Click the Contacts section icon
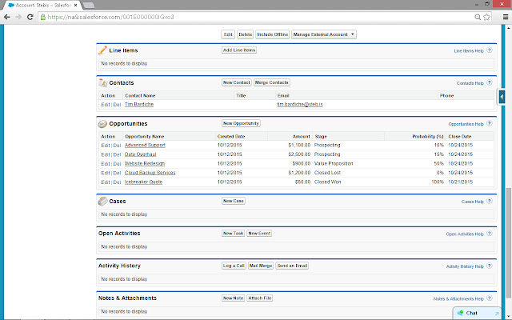 tap(102, 83)
